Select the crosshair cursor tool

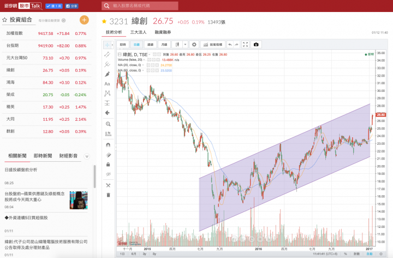click(107, 45)
